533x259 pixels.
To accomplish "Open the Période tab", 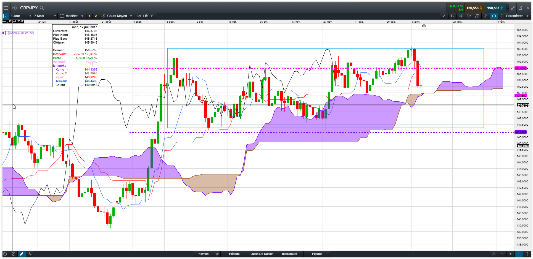I will pos(234,254).
